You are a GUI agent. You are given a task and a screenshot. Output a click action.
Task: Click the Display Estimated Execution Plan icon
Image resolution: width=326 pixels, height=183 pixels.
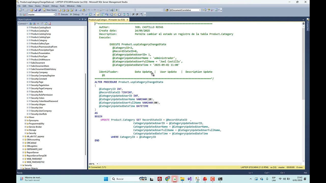(90, 14)
